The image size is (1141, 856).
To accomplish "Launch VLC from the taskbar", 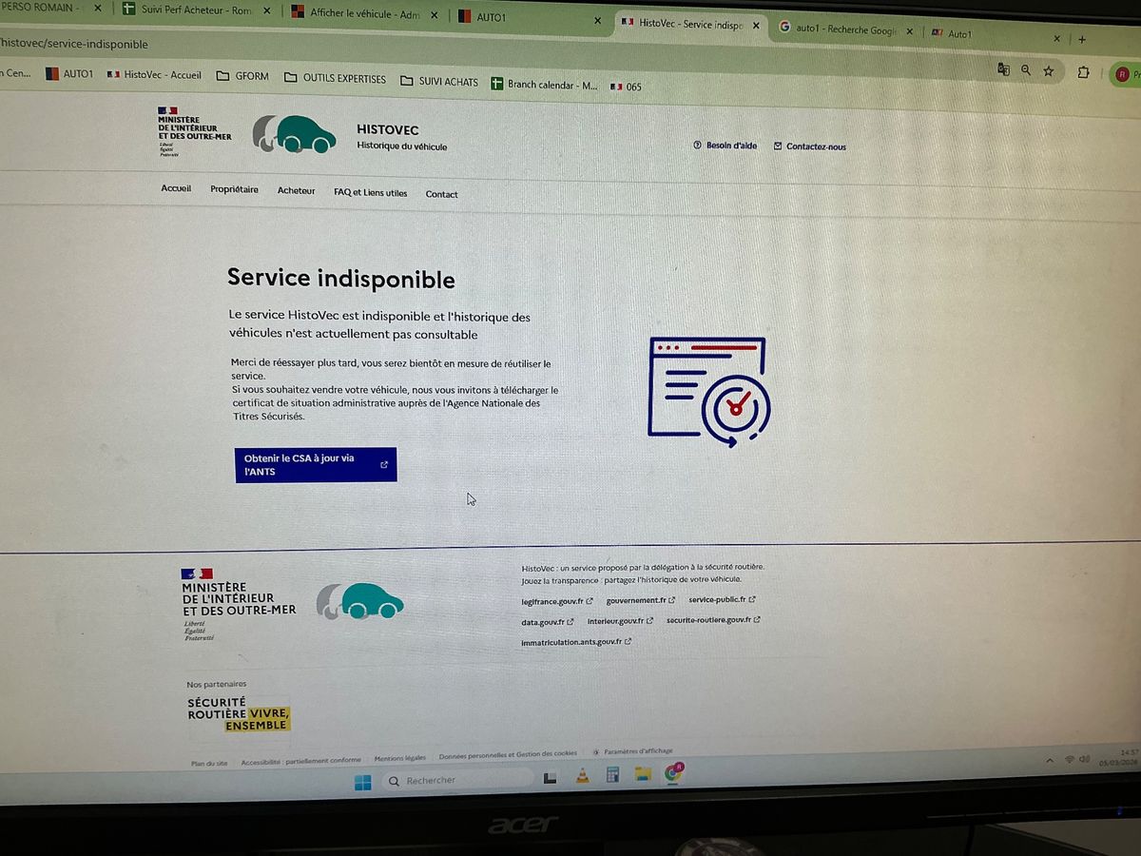I will click(x=582, y=777).
